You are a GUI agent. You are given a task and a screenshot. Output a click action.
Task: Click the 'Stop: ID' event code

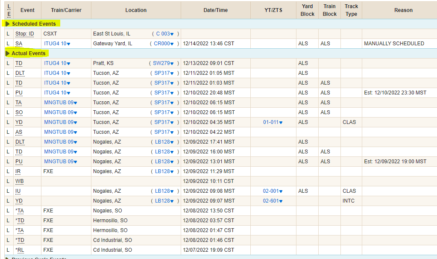pyautogui.click(x=24, y=34)
